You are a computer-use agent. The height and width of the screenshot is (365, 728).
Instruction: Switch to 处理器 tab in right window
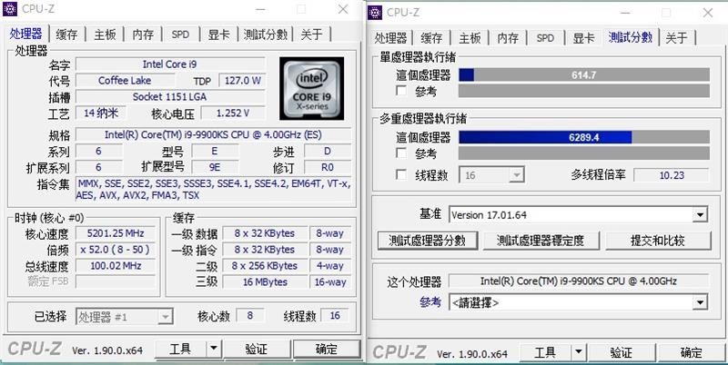coord(391,38)
